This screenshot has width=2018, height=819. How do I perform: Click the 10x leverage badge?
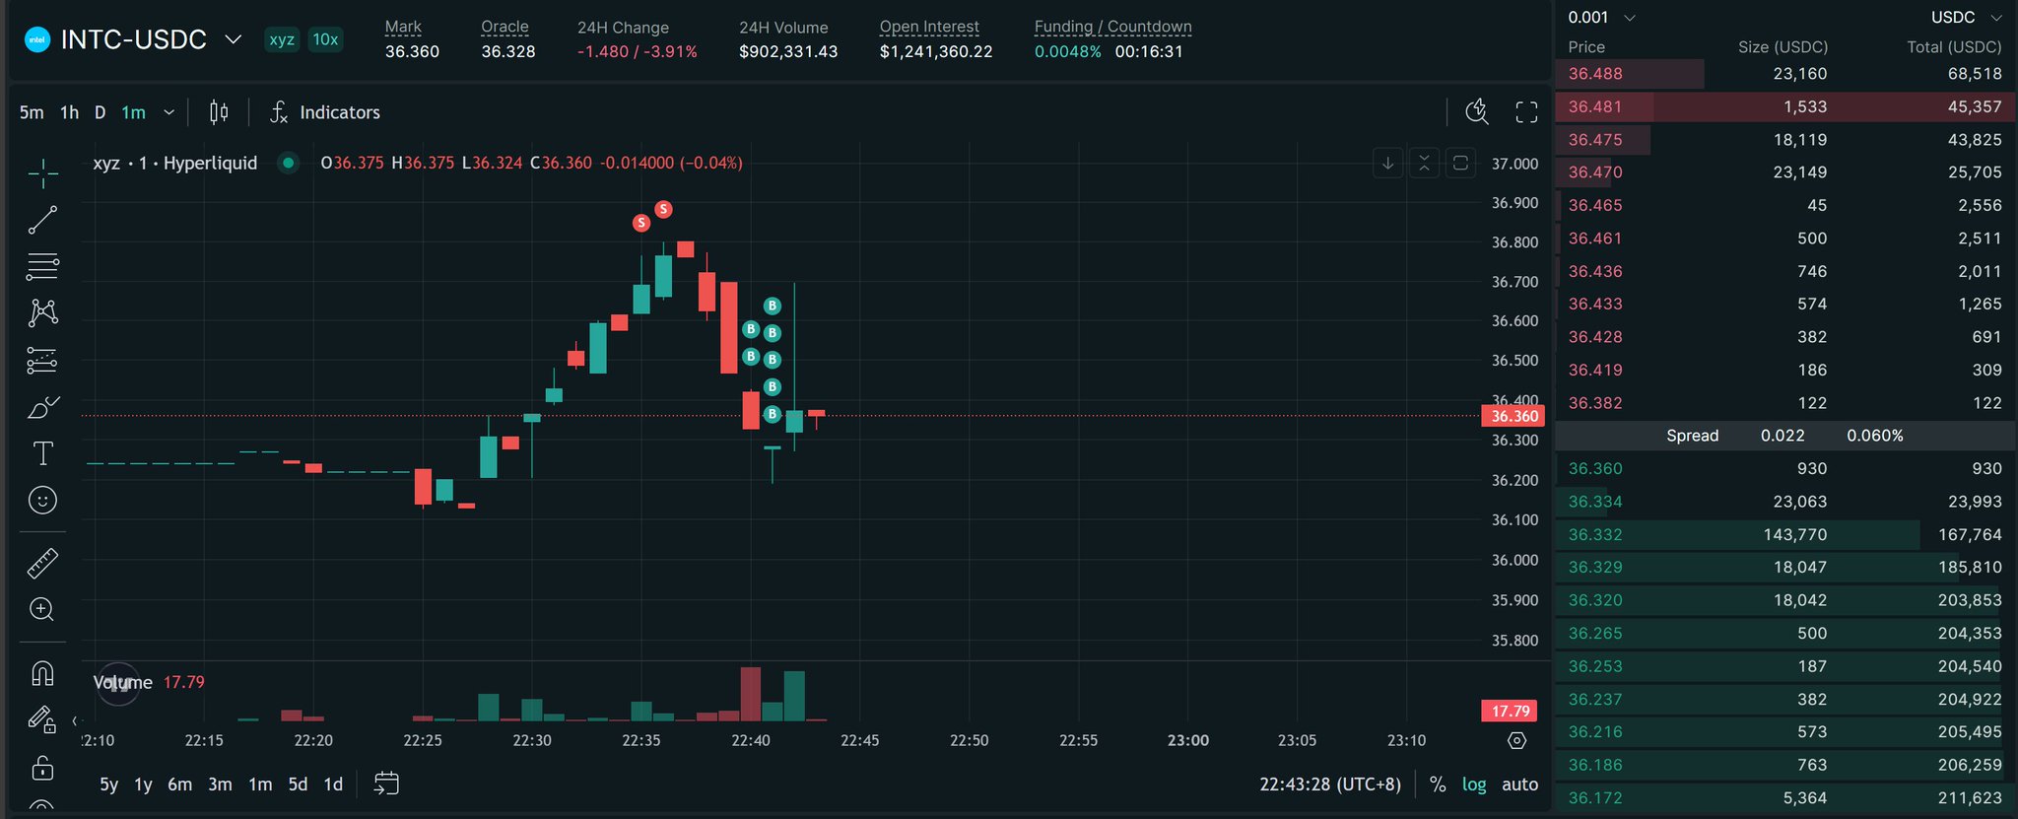[x=325, y=39]
